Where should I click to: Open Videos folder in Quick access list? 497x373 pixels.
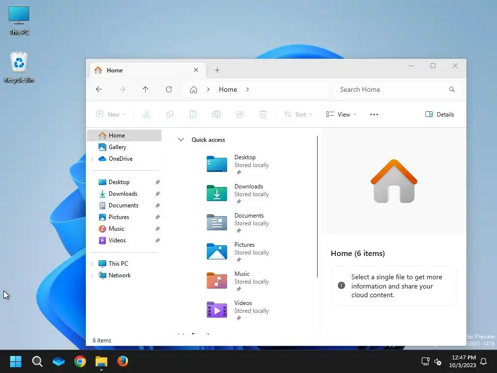[238, 310]
